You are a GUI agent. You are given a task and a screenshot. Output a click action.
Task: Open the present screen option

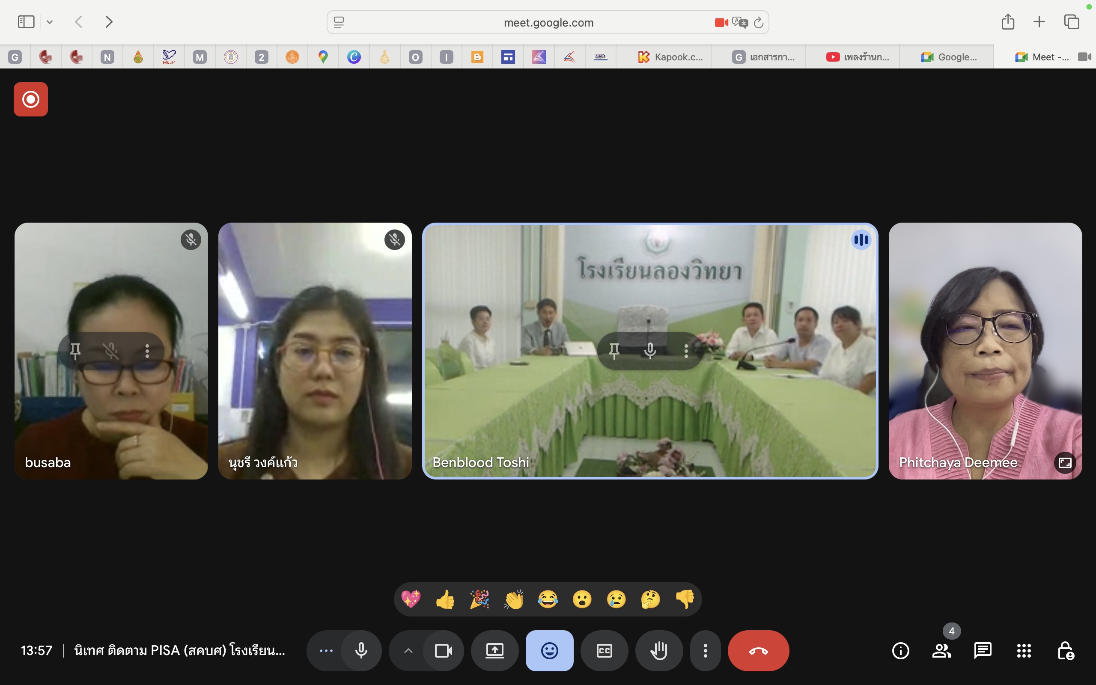(x=494, y=651)
